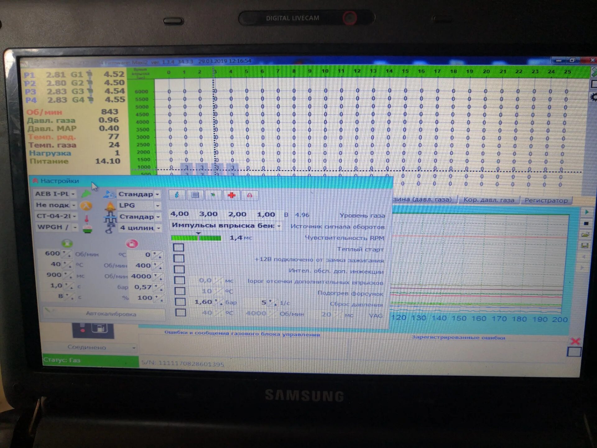Switch to the Регистратор tab

tap(546, 200)
